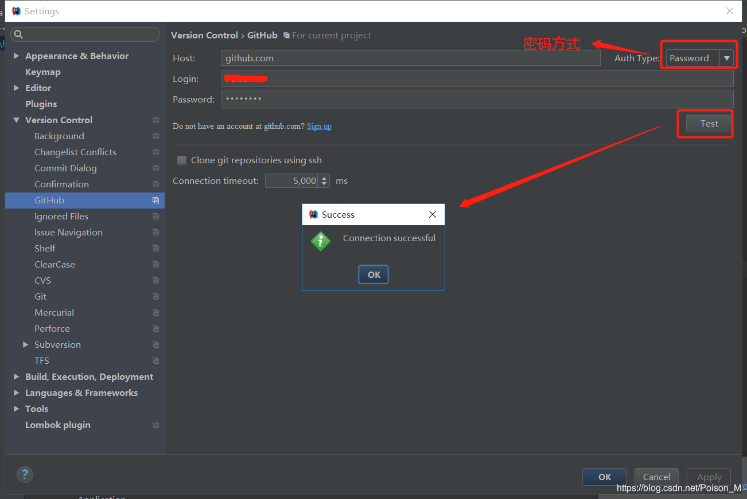
Task: Click the project-level icon beside Subversion
Action: pos(155,345)
